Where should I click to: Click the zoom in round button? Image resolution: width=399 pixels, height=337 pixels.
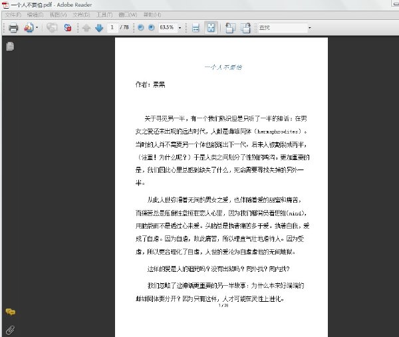[151, 27]
